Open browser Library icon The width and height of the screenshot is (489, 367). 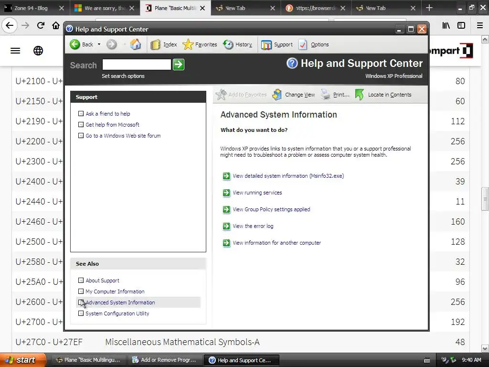(x=446, y=25)
